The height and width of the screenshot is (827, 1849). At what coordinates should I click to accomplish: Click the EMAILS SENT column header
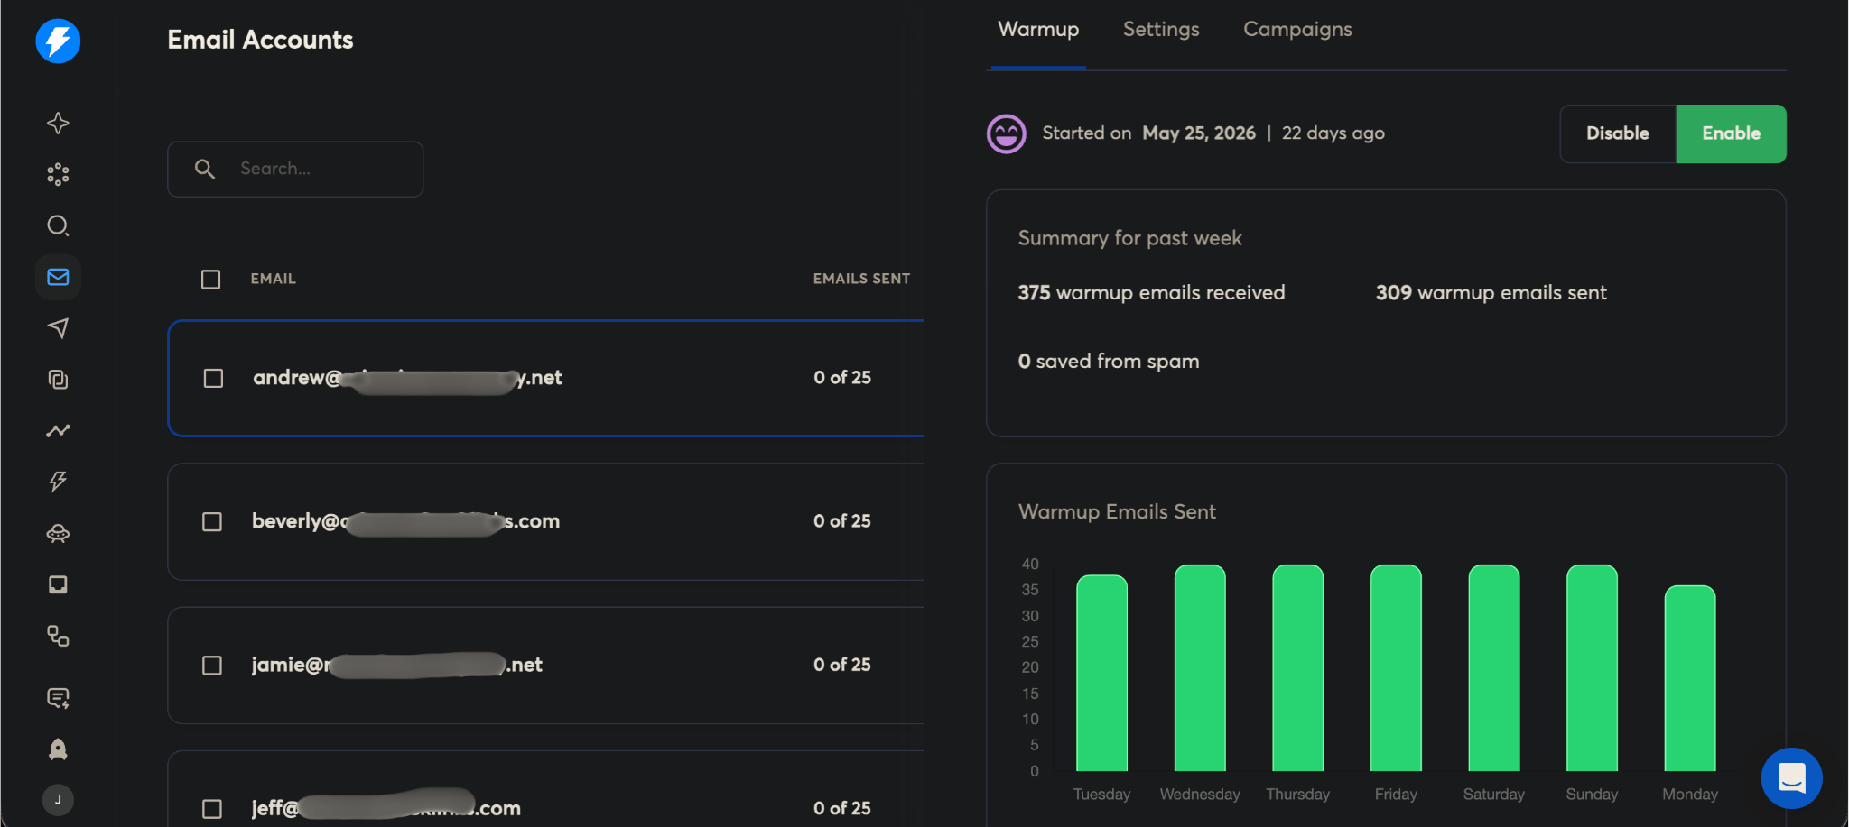861,279
